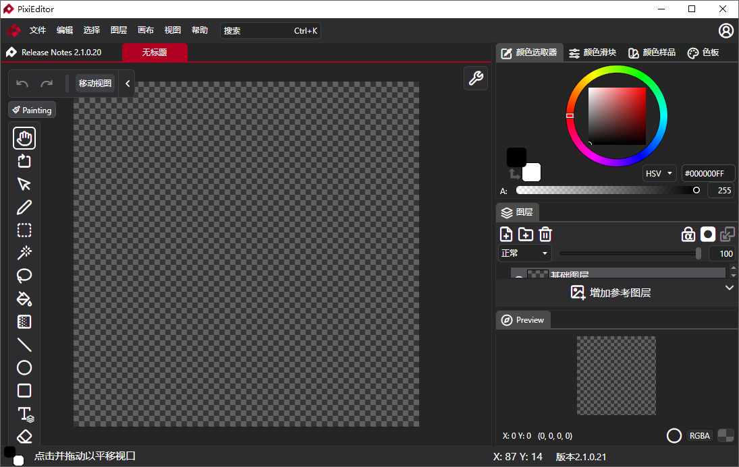The width and height of the screenshot is (739, 467).
Task: Open the wrench viewport settings
Action: [476, 79]
